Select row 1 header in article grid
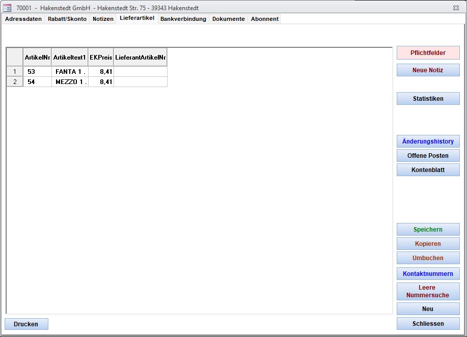The width and height of the screenshot is (467, 337). pos(15,72)
